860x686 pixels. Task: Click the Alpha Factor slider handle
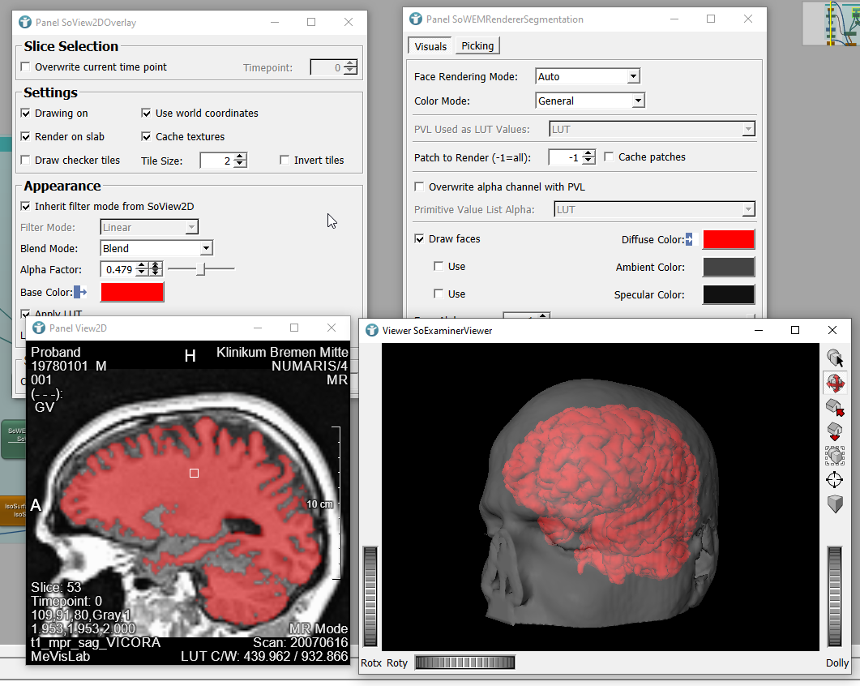pyautogui.click(x=202, y=268)
